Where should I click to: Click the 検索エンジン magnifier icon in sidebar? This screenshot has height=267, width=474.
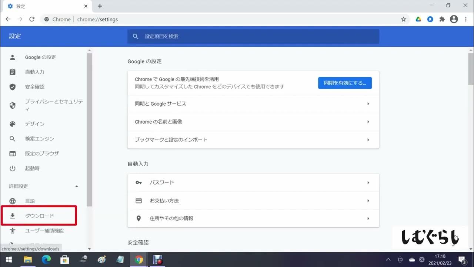pyautogui.click(x=13, y=139)
